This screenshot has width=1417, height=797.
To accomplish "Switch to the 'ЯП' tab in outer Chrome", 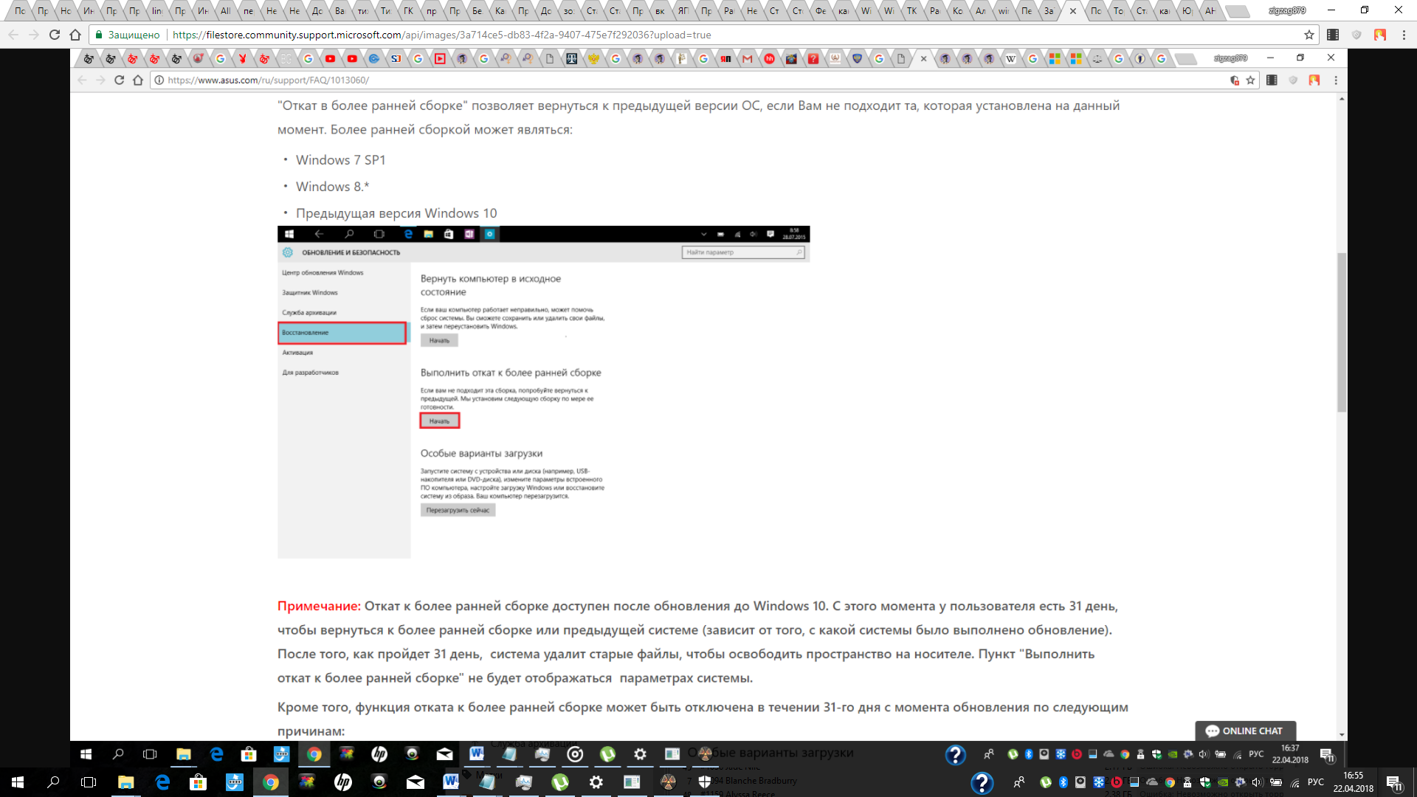I will click(683, 11).
